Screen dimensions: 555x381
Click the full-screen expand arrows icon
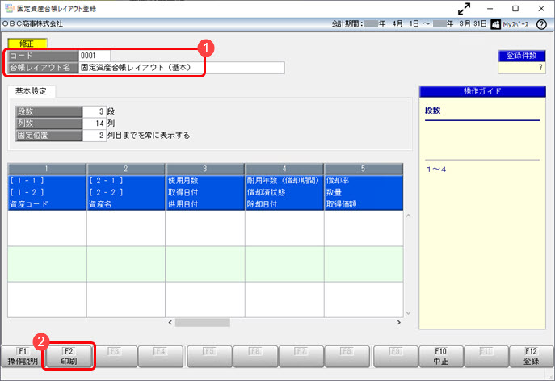click(x=464, y=8)
